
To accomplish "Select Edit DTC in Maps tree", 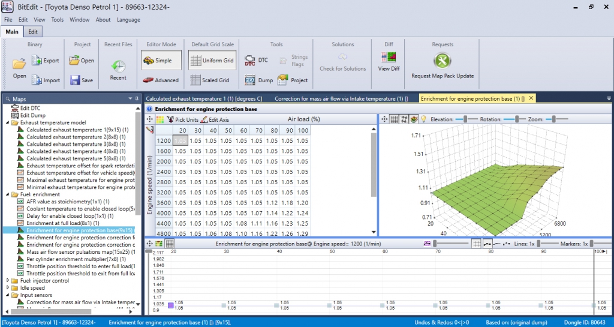I will click(30, 108).
